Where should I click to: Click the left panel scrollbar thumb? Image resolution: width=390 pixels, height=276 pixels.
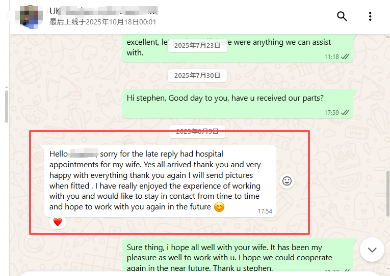[6, 107]
